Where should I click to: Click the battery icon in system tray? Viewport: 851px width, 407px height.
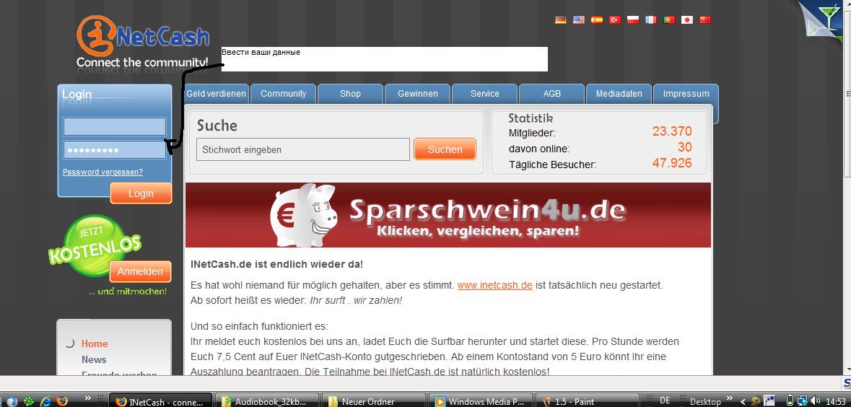pyautogui.click(x=790, y=401)
